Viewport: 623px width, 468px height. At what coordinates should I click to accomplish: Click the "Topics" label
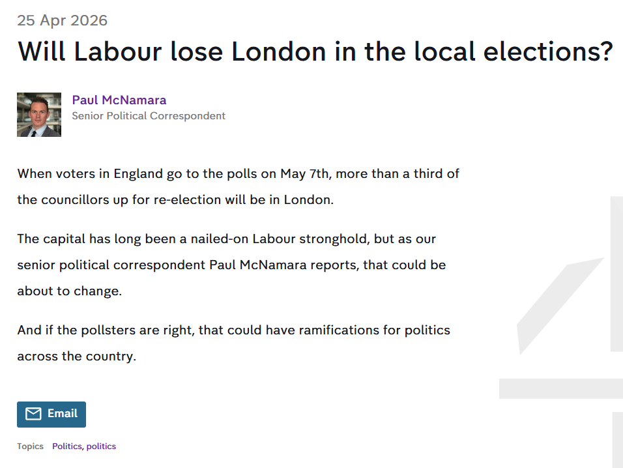31,446
